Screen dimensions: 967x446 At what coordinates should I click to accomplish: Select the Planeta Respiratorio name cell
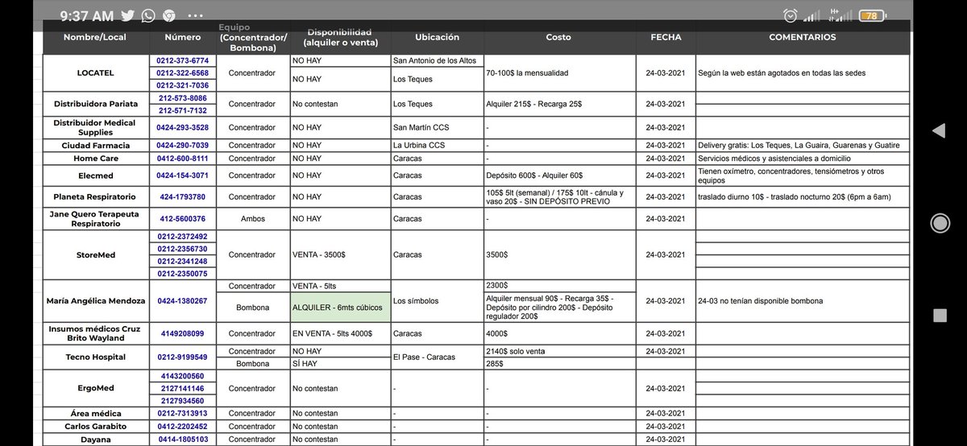94,196
